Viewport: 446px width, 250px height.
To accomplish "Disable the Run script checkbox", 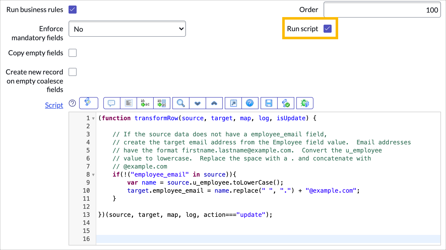I will point(327,29).
